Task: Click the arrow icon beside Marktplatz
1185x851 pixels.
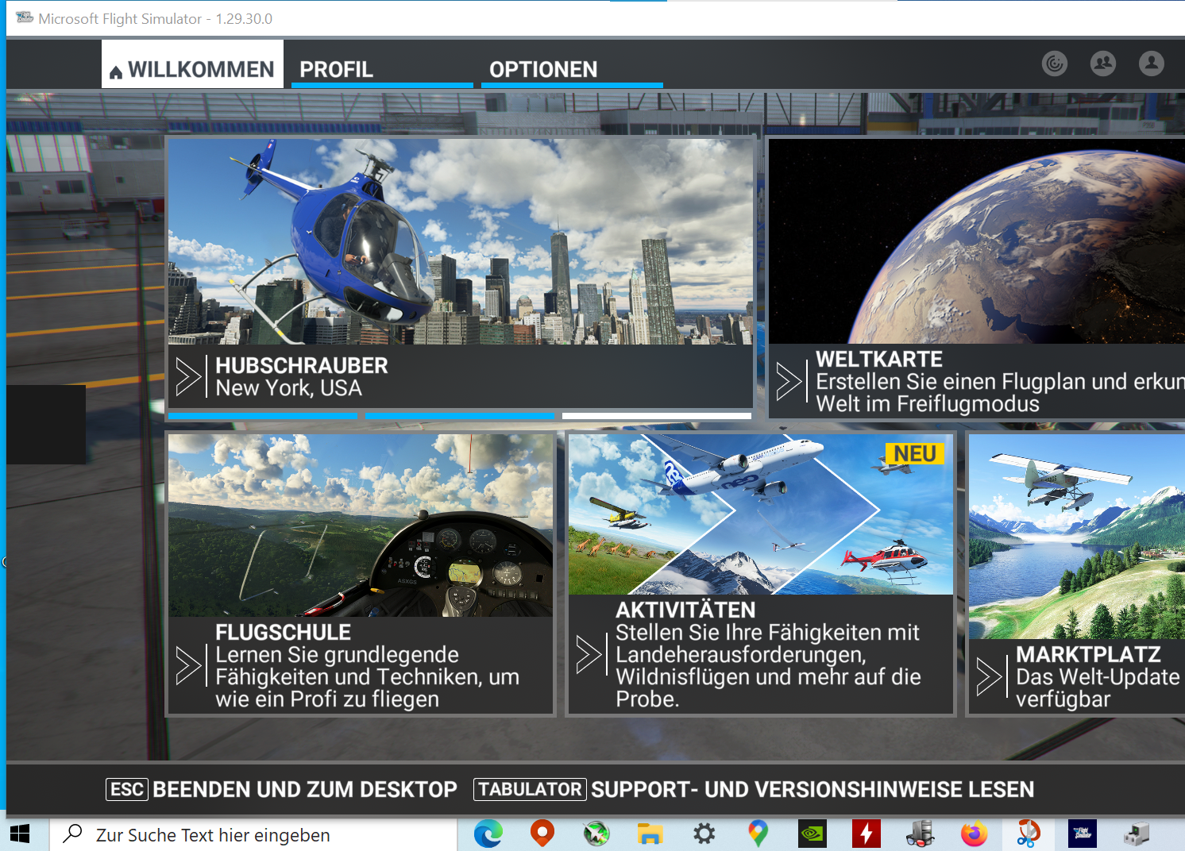Action: point(989,677)
